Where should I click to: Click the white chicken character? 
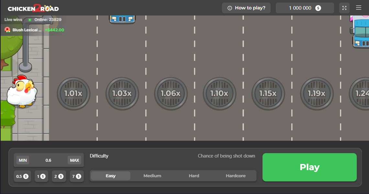tap(22, 91)
